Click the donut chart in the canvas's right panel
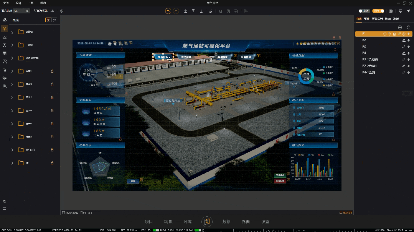The width and height of the screenshot is (414, 232). pyautogui.click(x=306, y=76)
